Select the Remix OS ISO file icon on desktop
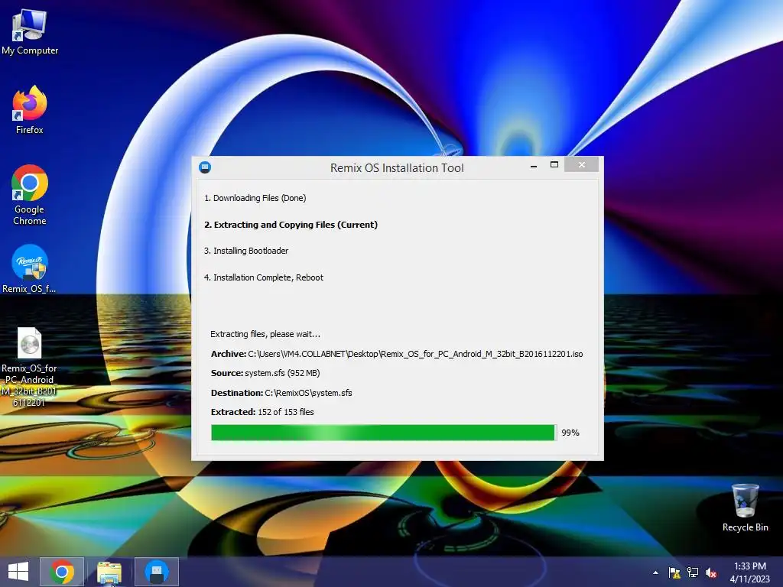Viewport: 783px width, 587px height. (x=30, y=367)
